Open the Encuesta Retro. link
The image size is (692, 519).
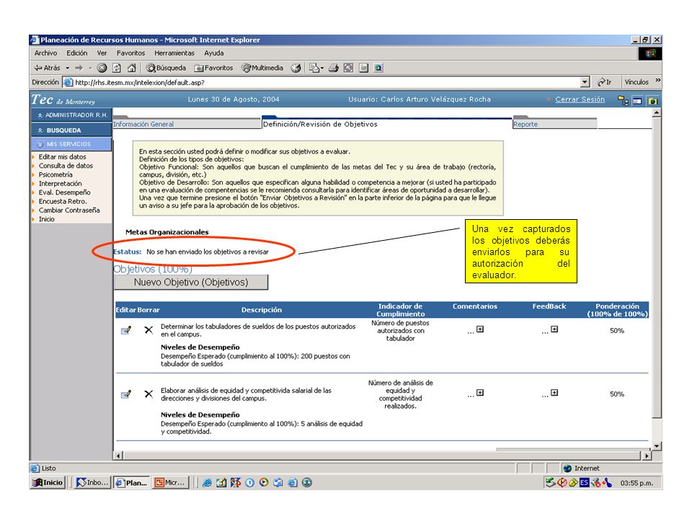click(63, 201)
